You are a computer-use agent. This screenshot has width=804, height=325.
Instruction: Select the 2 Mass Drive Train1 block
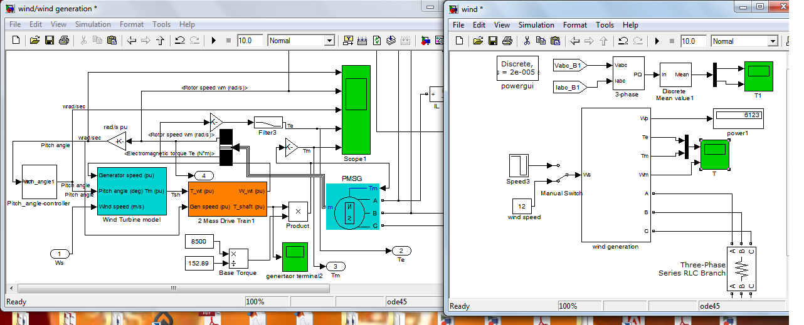coord(228,199)
